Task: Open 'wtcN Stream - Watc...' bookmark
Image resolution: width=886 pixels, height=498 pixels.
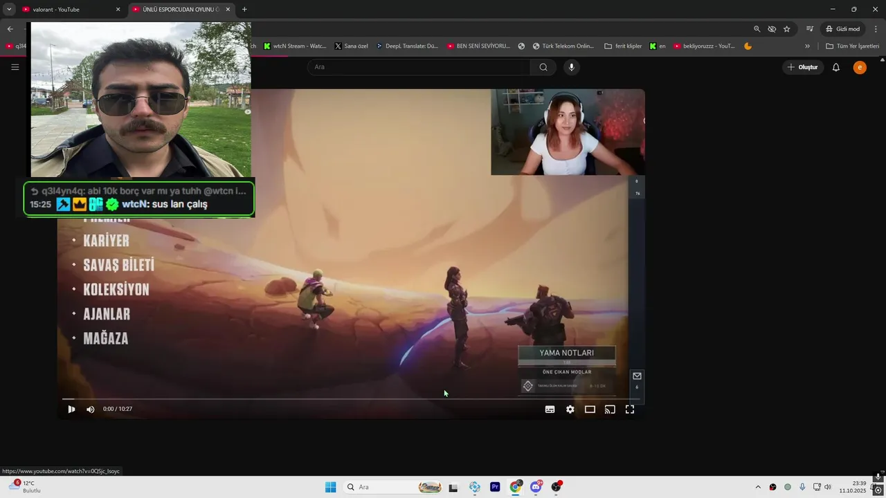Action: coord(295,46)
